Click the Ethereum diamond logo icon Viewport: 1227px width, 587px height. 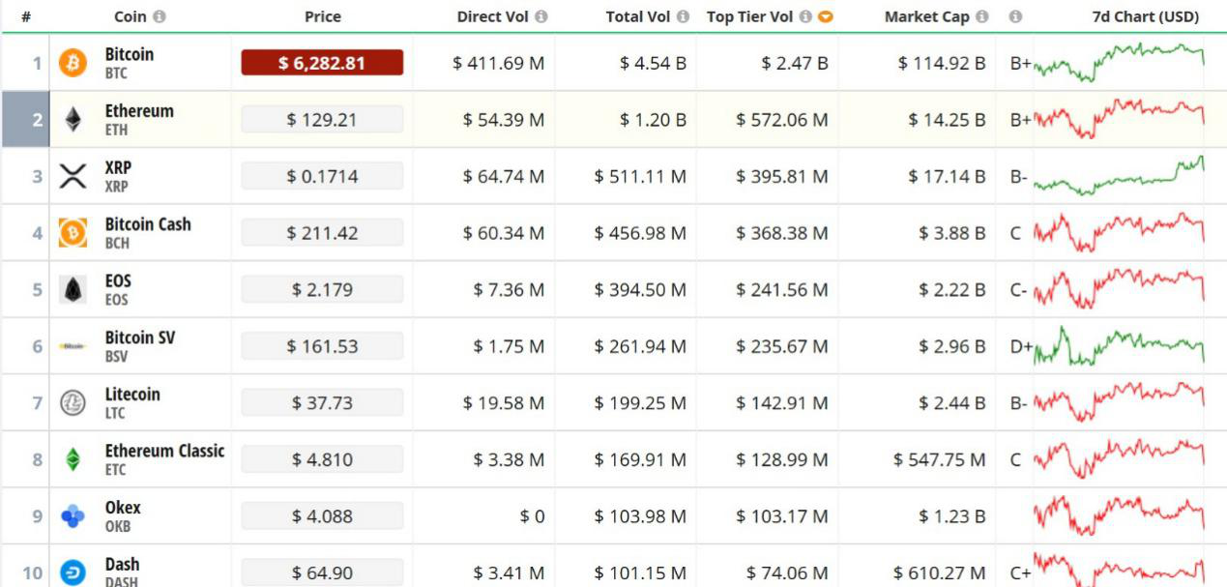(x=73, y=120)
